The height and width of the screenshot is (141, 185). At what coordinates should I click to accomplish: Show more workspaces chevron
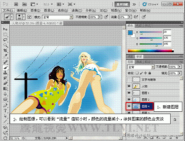(134, 4)
